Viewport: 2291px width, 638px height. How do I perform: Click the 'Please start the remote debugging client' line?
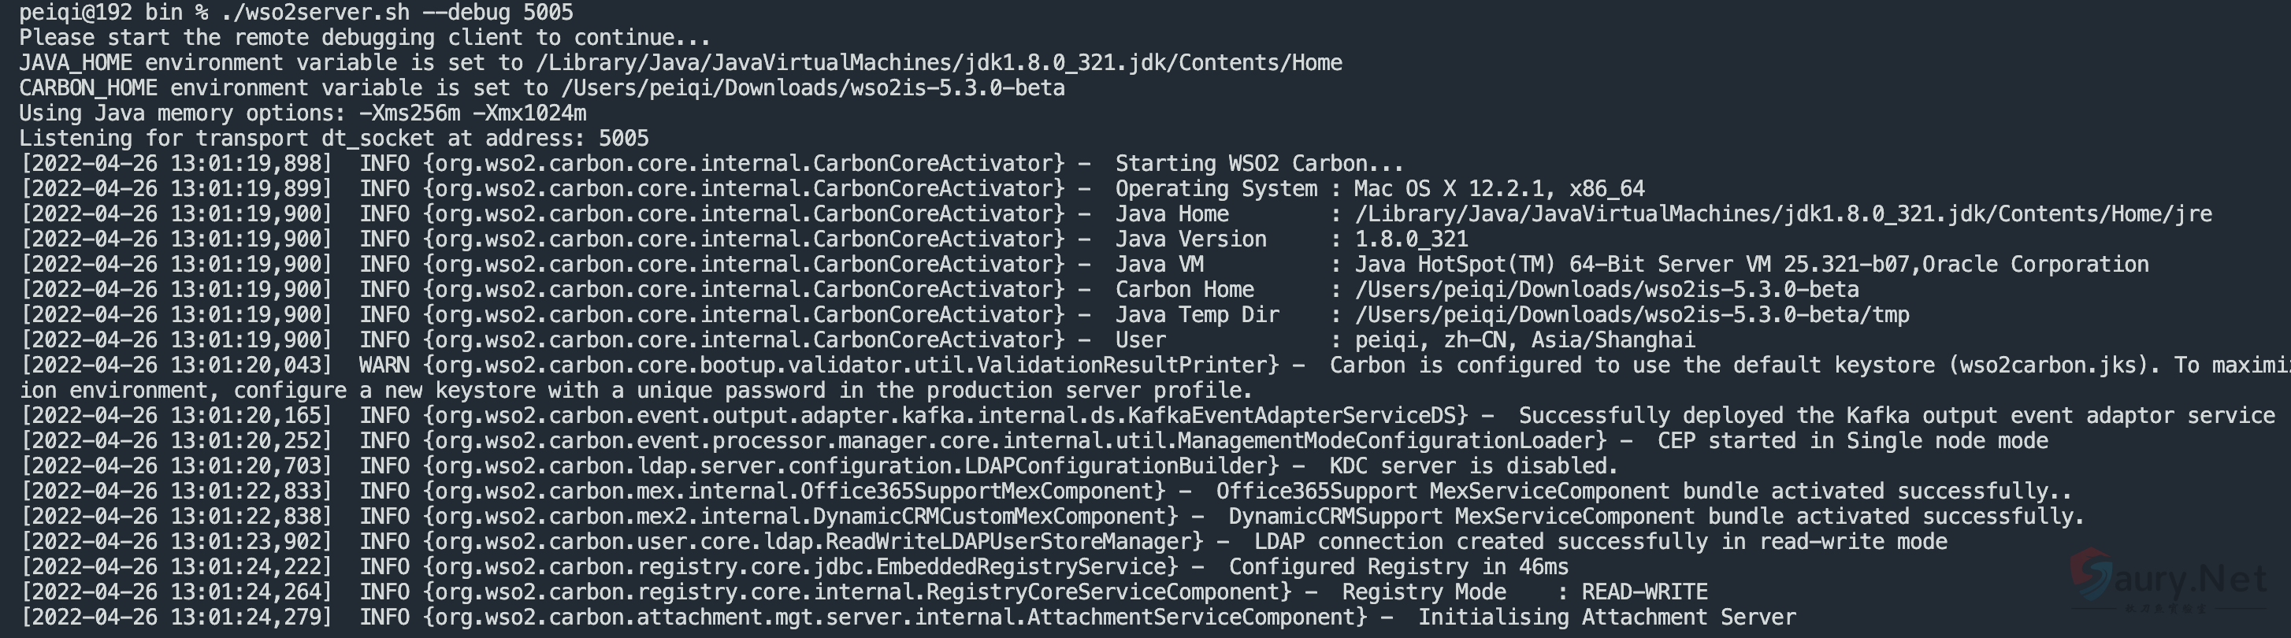pos(365,37)
